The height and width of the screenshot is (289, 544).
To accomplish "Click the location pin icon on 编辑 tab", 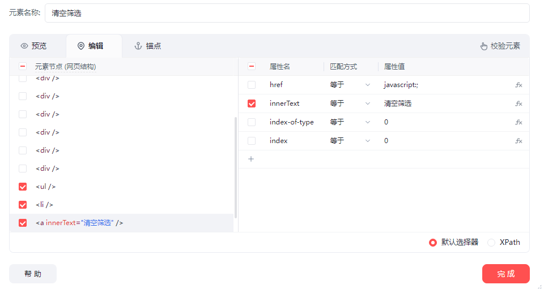I will [81, 46].
